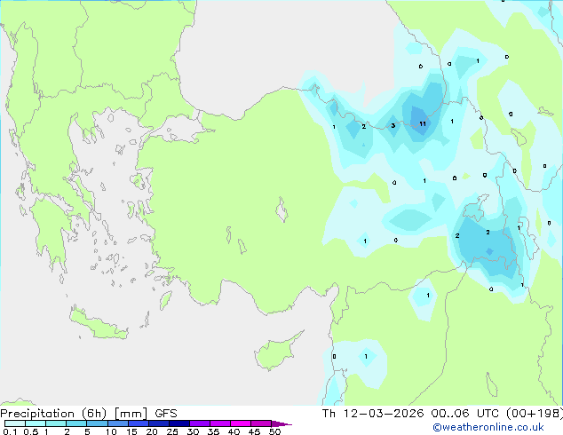The height and width of the screenshot is (435, 563).
Task: Click the legend label '0.5'
Action: (x=31, y=431)
